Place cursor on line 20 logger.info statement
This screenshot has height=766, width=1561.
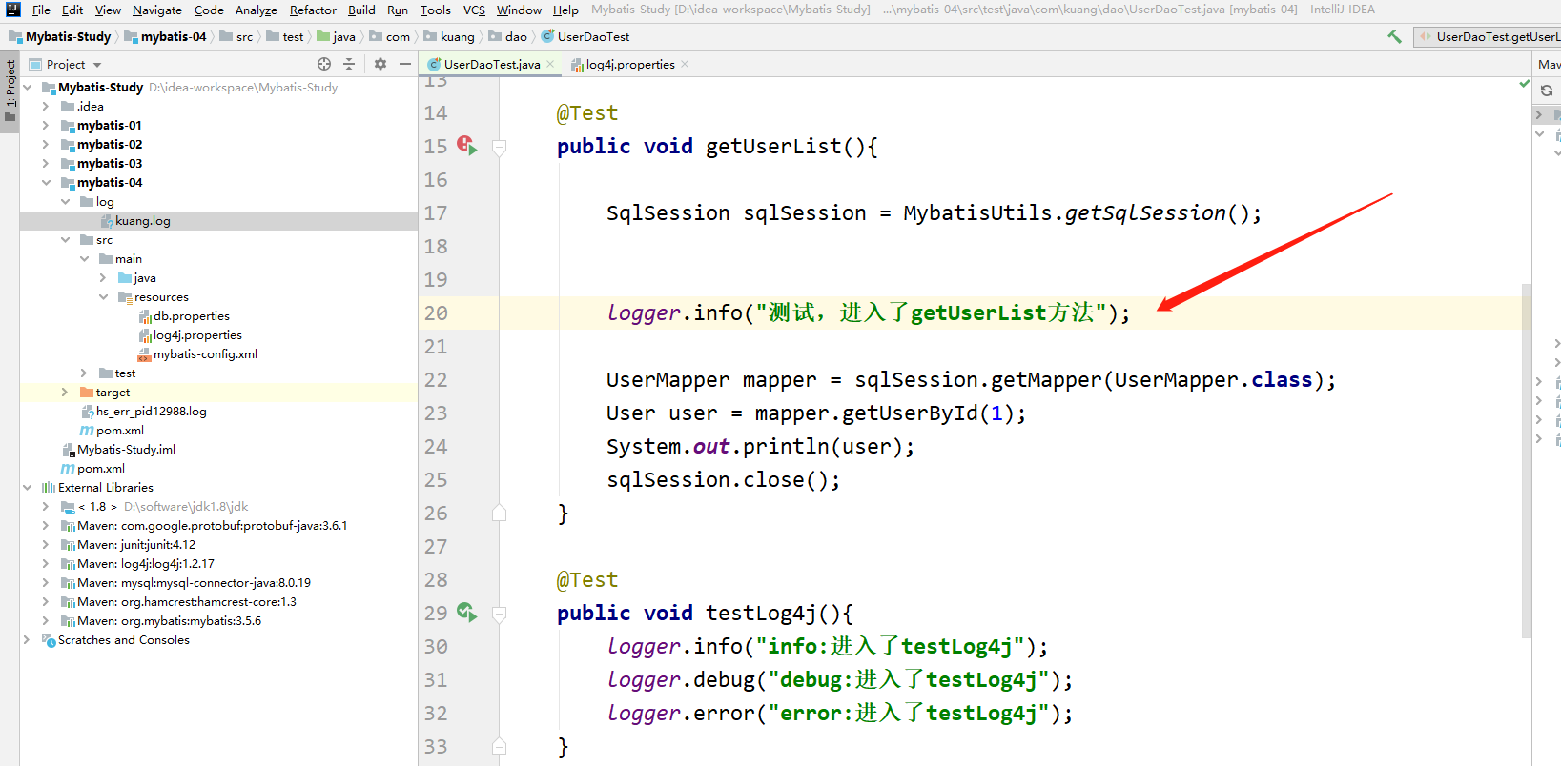point(868,312)
